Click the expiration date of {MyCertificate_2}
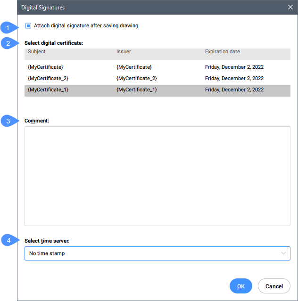298x301 pixels. point(234,79)
